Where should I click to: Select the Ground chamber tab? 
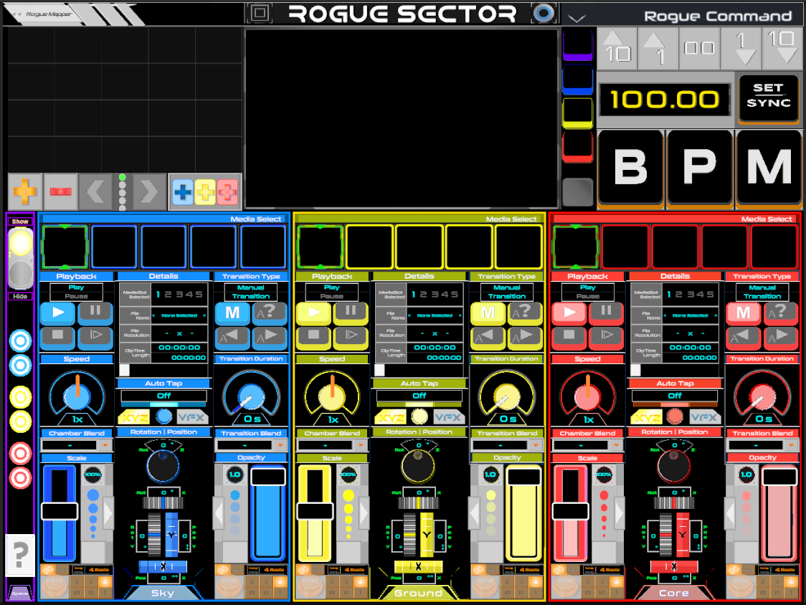418,593
